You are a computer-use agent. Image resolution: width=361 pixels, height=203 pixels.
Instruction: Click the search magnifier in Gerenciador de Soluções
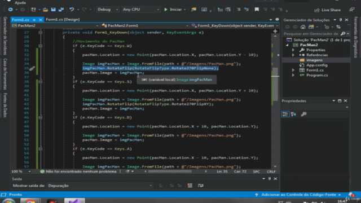click(x=343, y=34)
